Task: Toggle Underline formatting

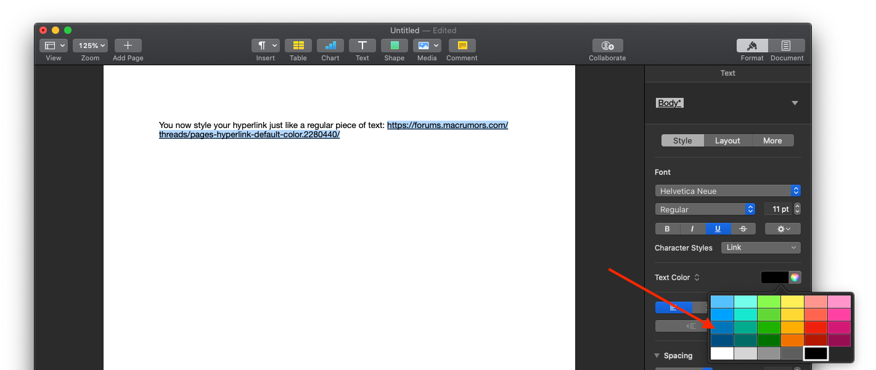Action: click(718, 228)
